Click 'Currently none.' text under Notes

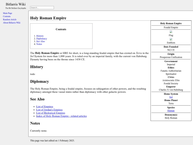(39, 131)
